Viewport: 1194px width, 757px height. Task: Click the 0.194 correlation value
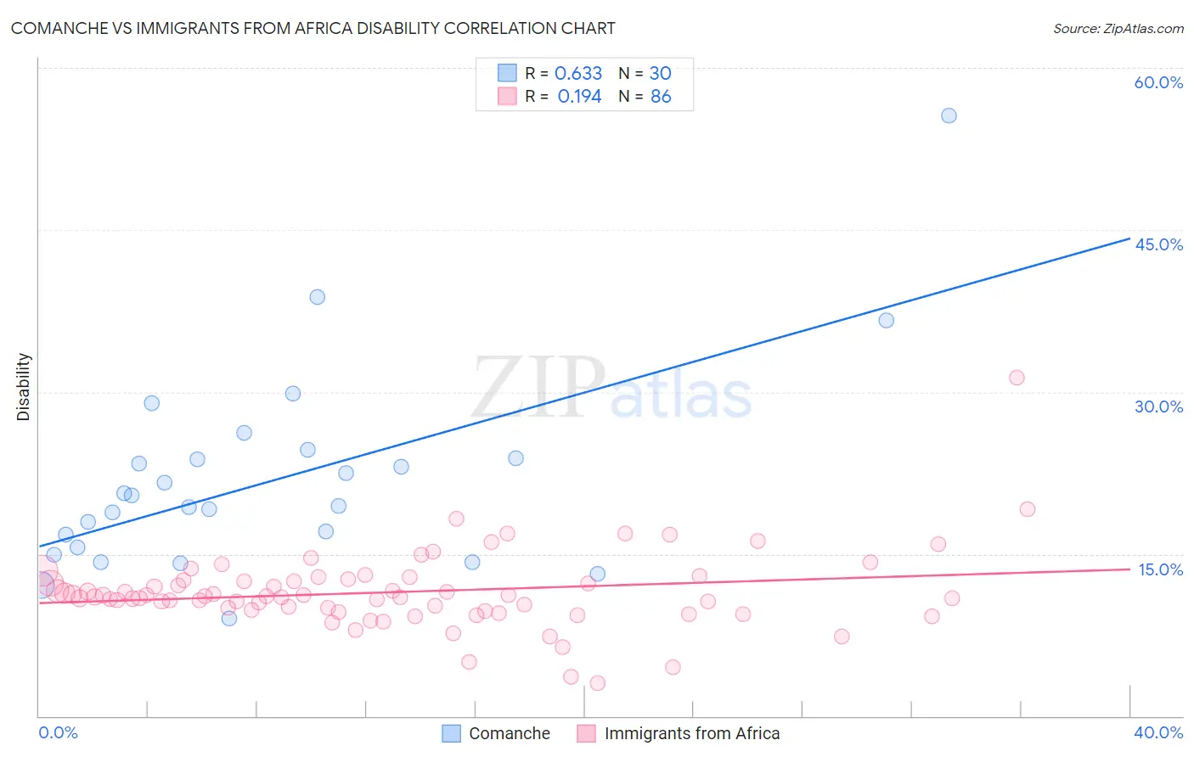tap(579, 96)
